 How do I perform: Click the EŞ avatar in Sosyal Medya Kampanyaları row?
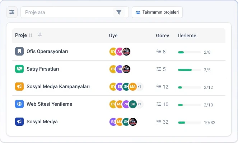pos(119,87)
